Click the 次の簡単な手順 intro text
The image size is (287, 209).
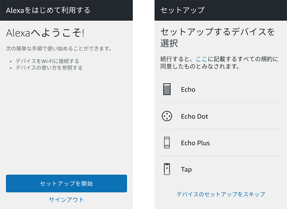59,49
